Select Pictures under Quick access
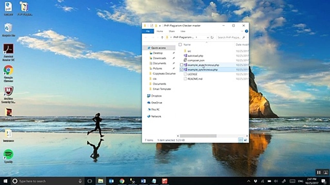The height and width of the screenshot is (185, 330). pyautogui.click(x=157, y=68)
